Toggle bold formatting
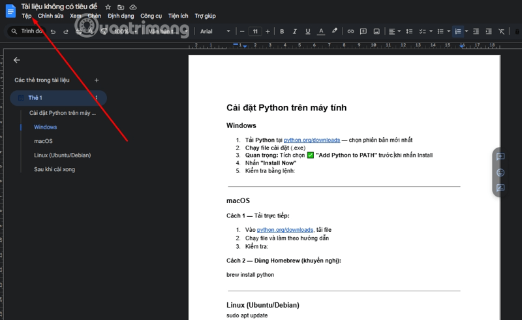 (x=282, y=31)
